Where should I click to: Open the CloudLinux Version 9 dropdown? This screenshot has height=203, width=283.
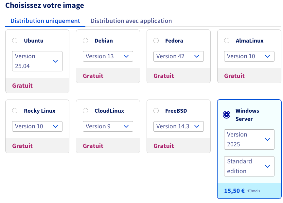click(108, 126)
